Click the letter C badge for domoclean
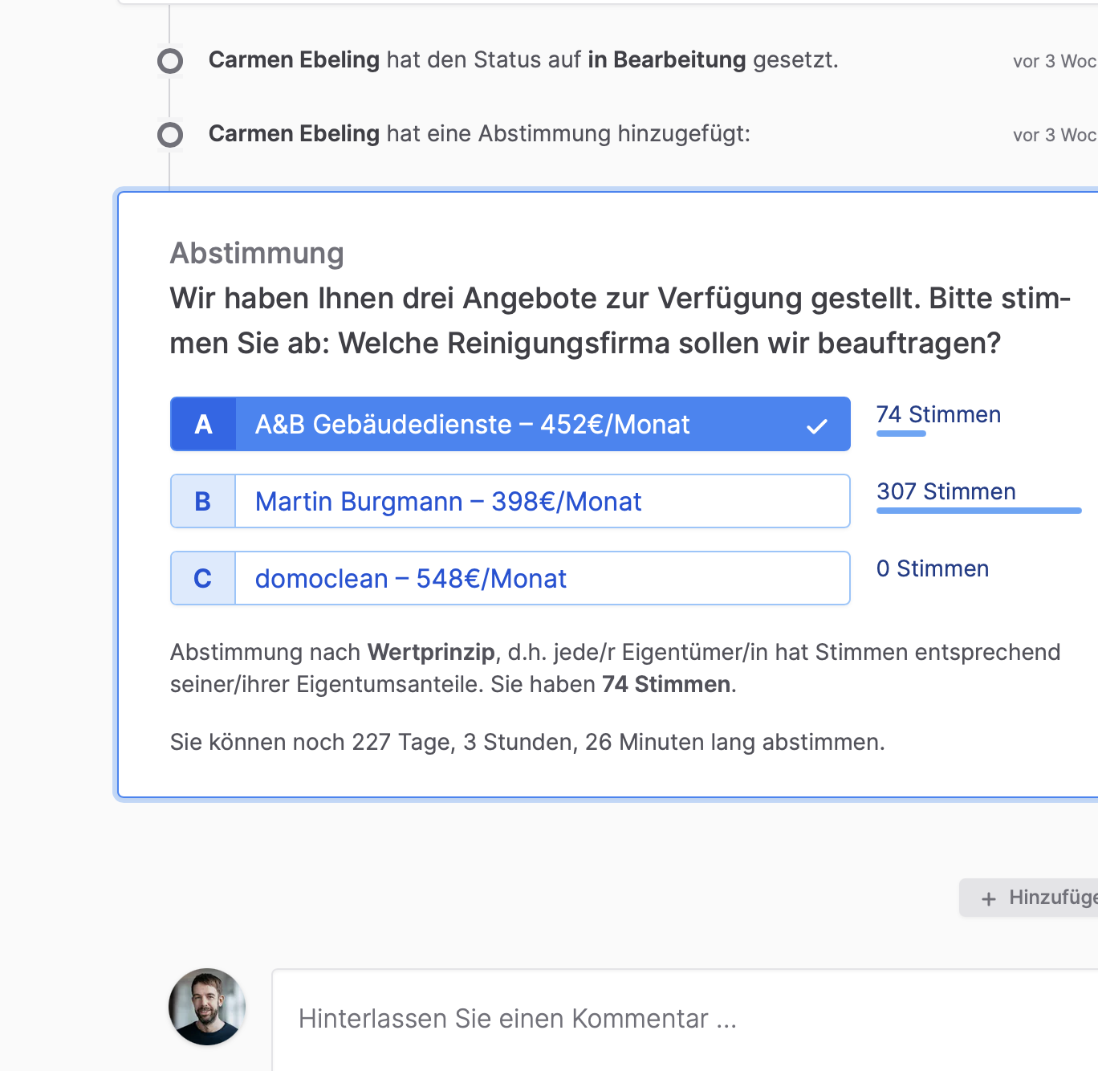 (x=203, y=579)
